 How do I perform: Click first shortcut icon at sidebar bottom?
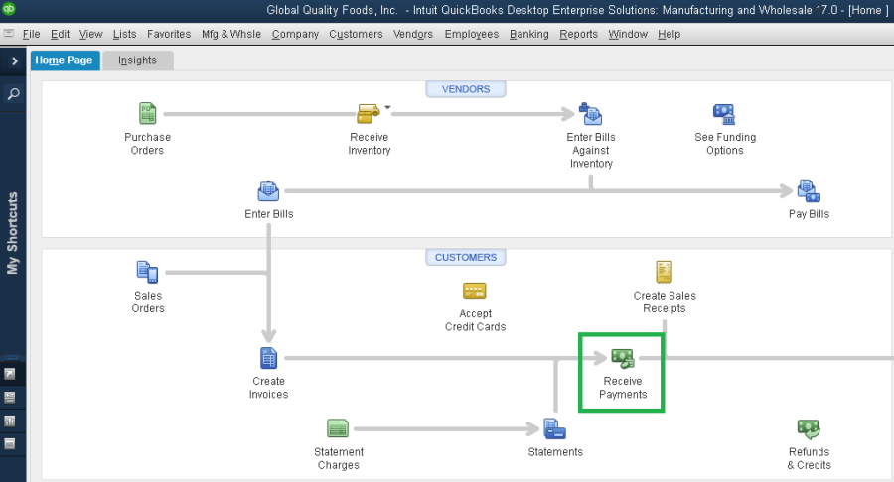coord(10,374)
